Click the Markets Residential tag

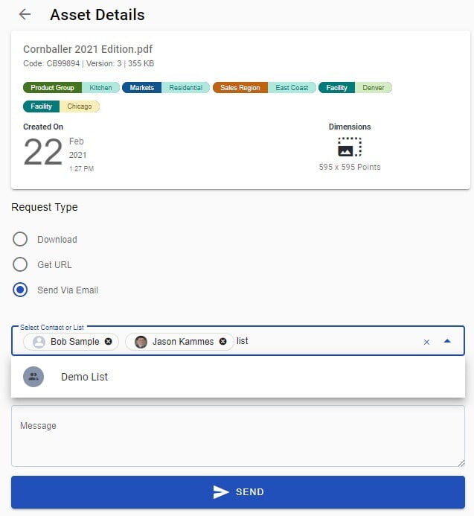coord(167,88)
